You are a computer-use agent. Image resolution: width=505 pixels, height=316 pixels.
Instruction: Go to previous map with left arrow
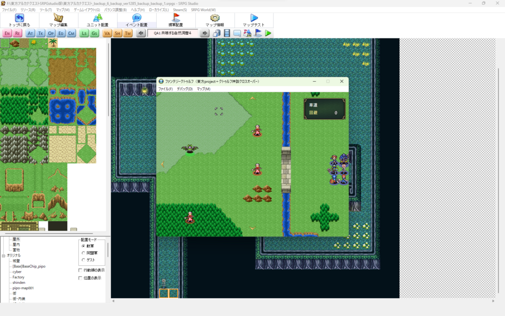click(x=141, y=33)
